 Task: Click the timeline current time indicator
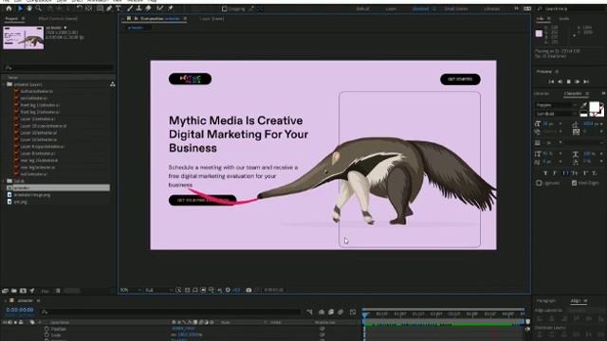pos(364,315)
